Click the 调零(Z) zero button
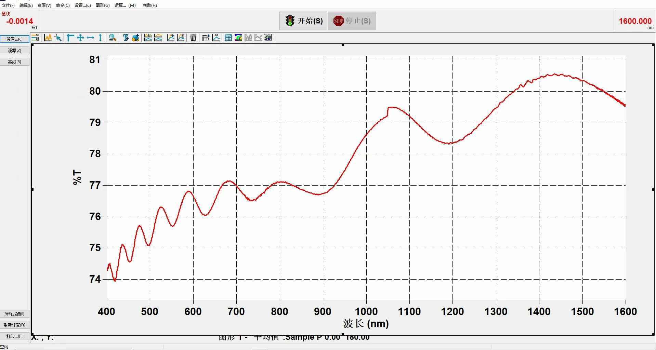Screen dimensions: 656x350 [15, 51]
